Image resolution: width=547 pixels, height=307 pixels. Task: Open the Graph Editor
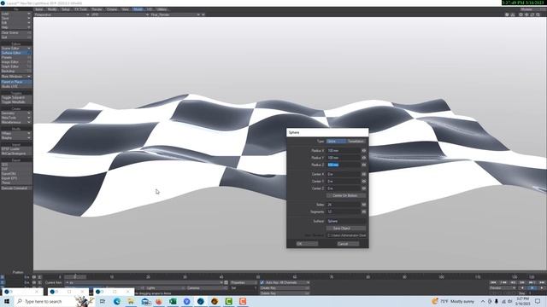point(16,67)
